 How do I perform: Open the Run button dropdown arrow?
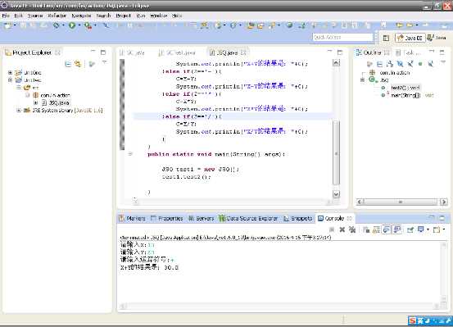(79, 25)
